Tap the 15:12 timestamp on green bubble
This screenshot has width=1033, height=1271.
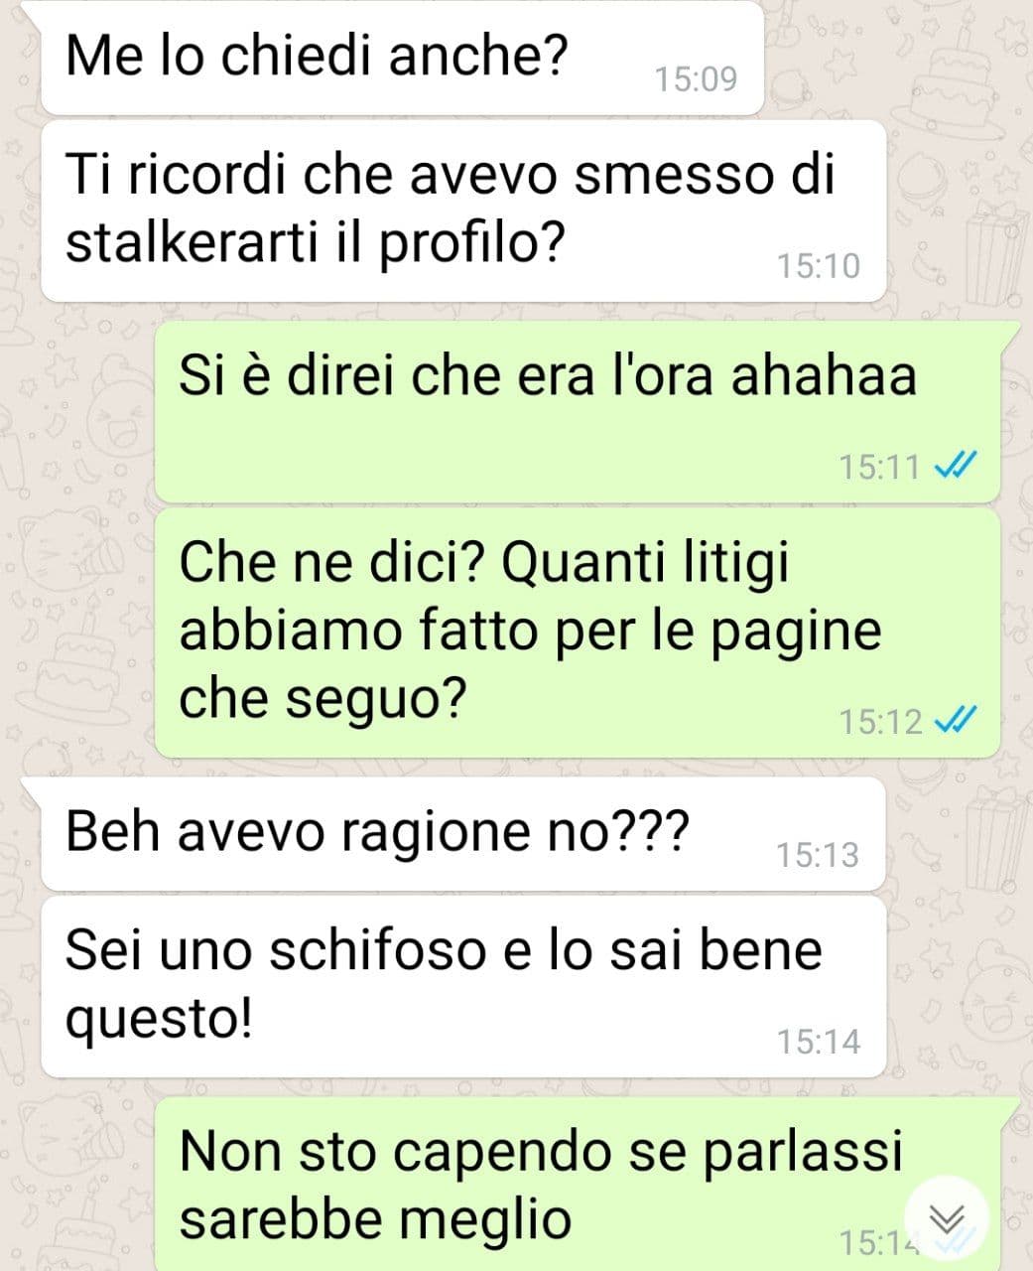pos(880,721)
